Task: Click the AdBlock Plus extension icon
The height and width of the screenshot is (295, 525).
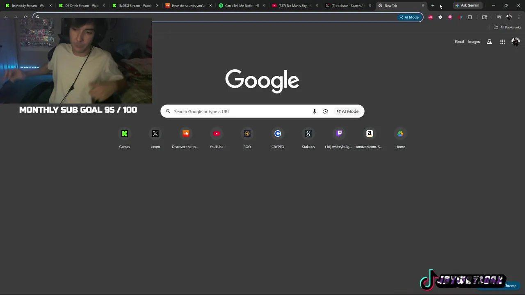Action: point(430,17)
